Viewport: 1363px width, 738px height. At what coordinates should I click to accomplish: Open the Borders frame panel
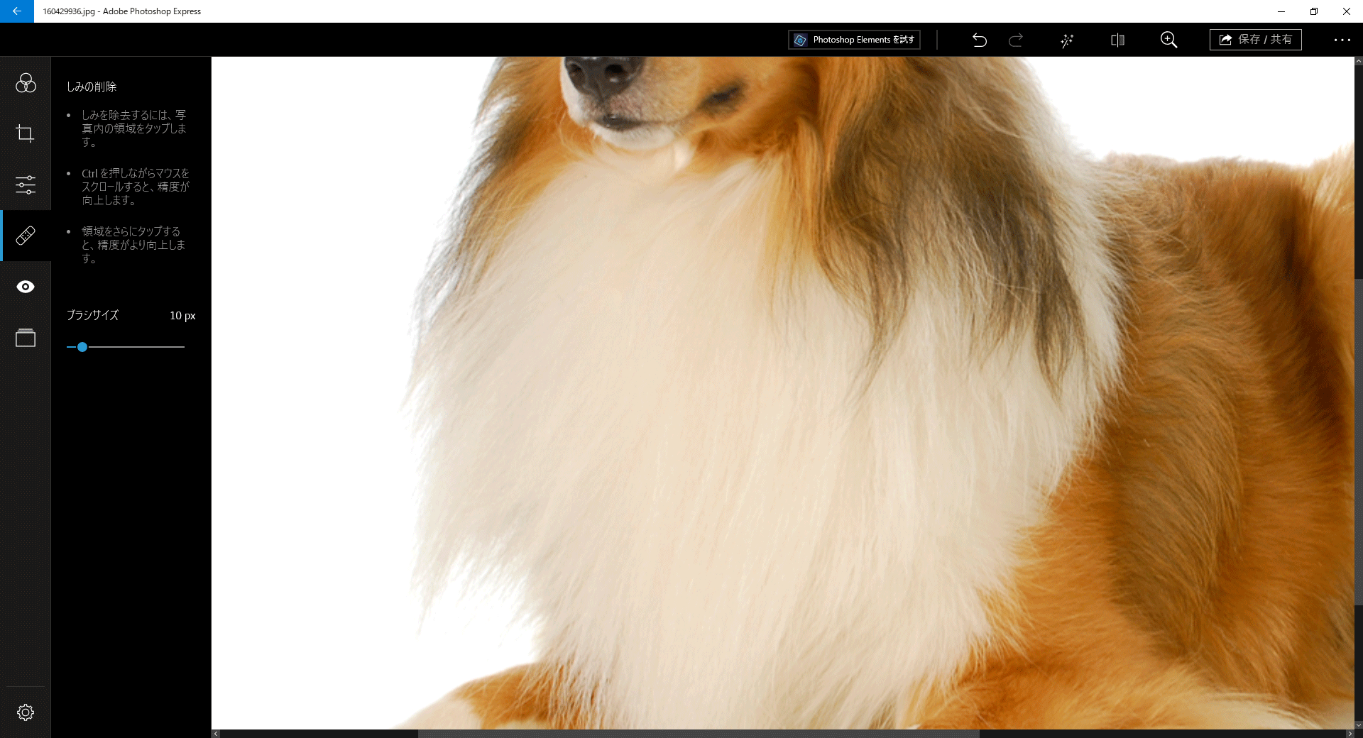[26, 338]
